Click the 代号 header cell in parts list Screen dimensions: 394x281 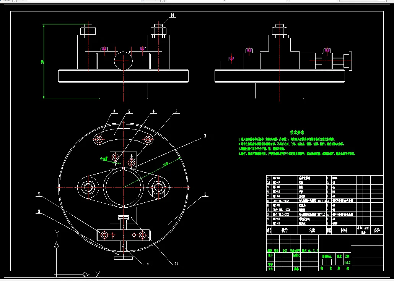pyautogui.click(x=285, y=230)
